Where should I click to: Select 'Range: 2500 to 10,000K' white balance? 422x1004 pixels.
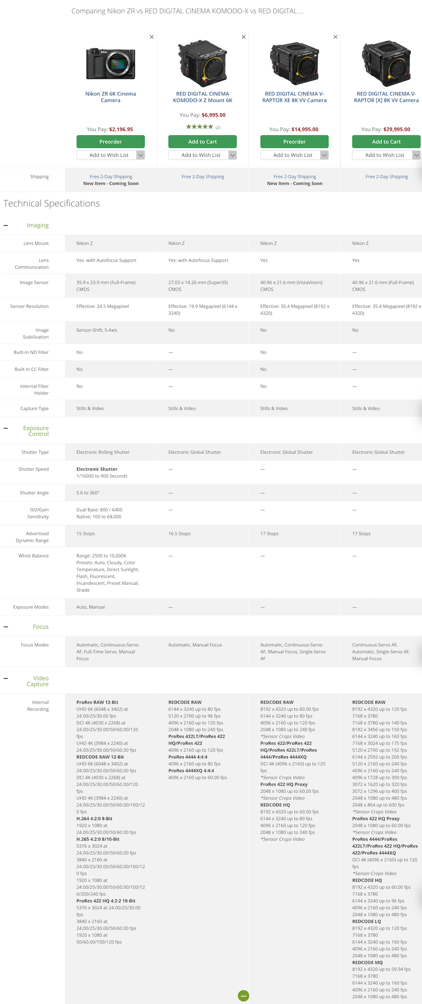pyautogui.click(x=101, y=556)
